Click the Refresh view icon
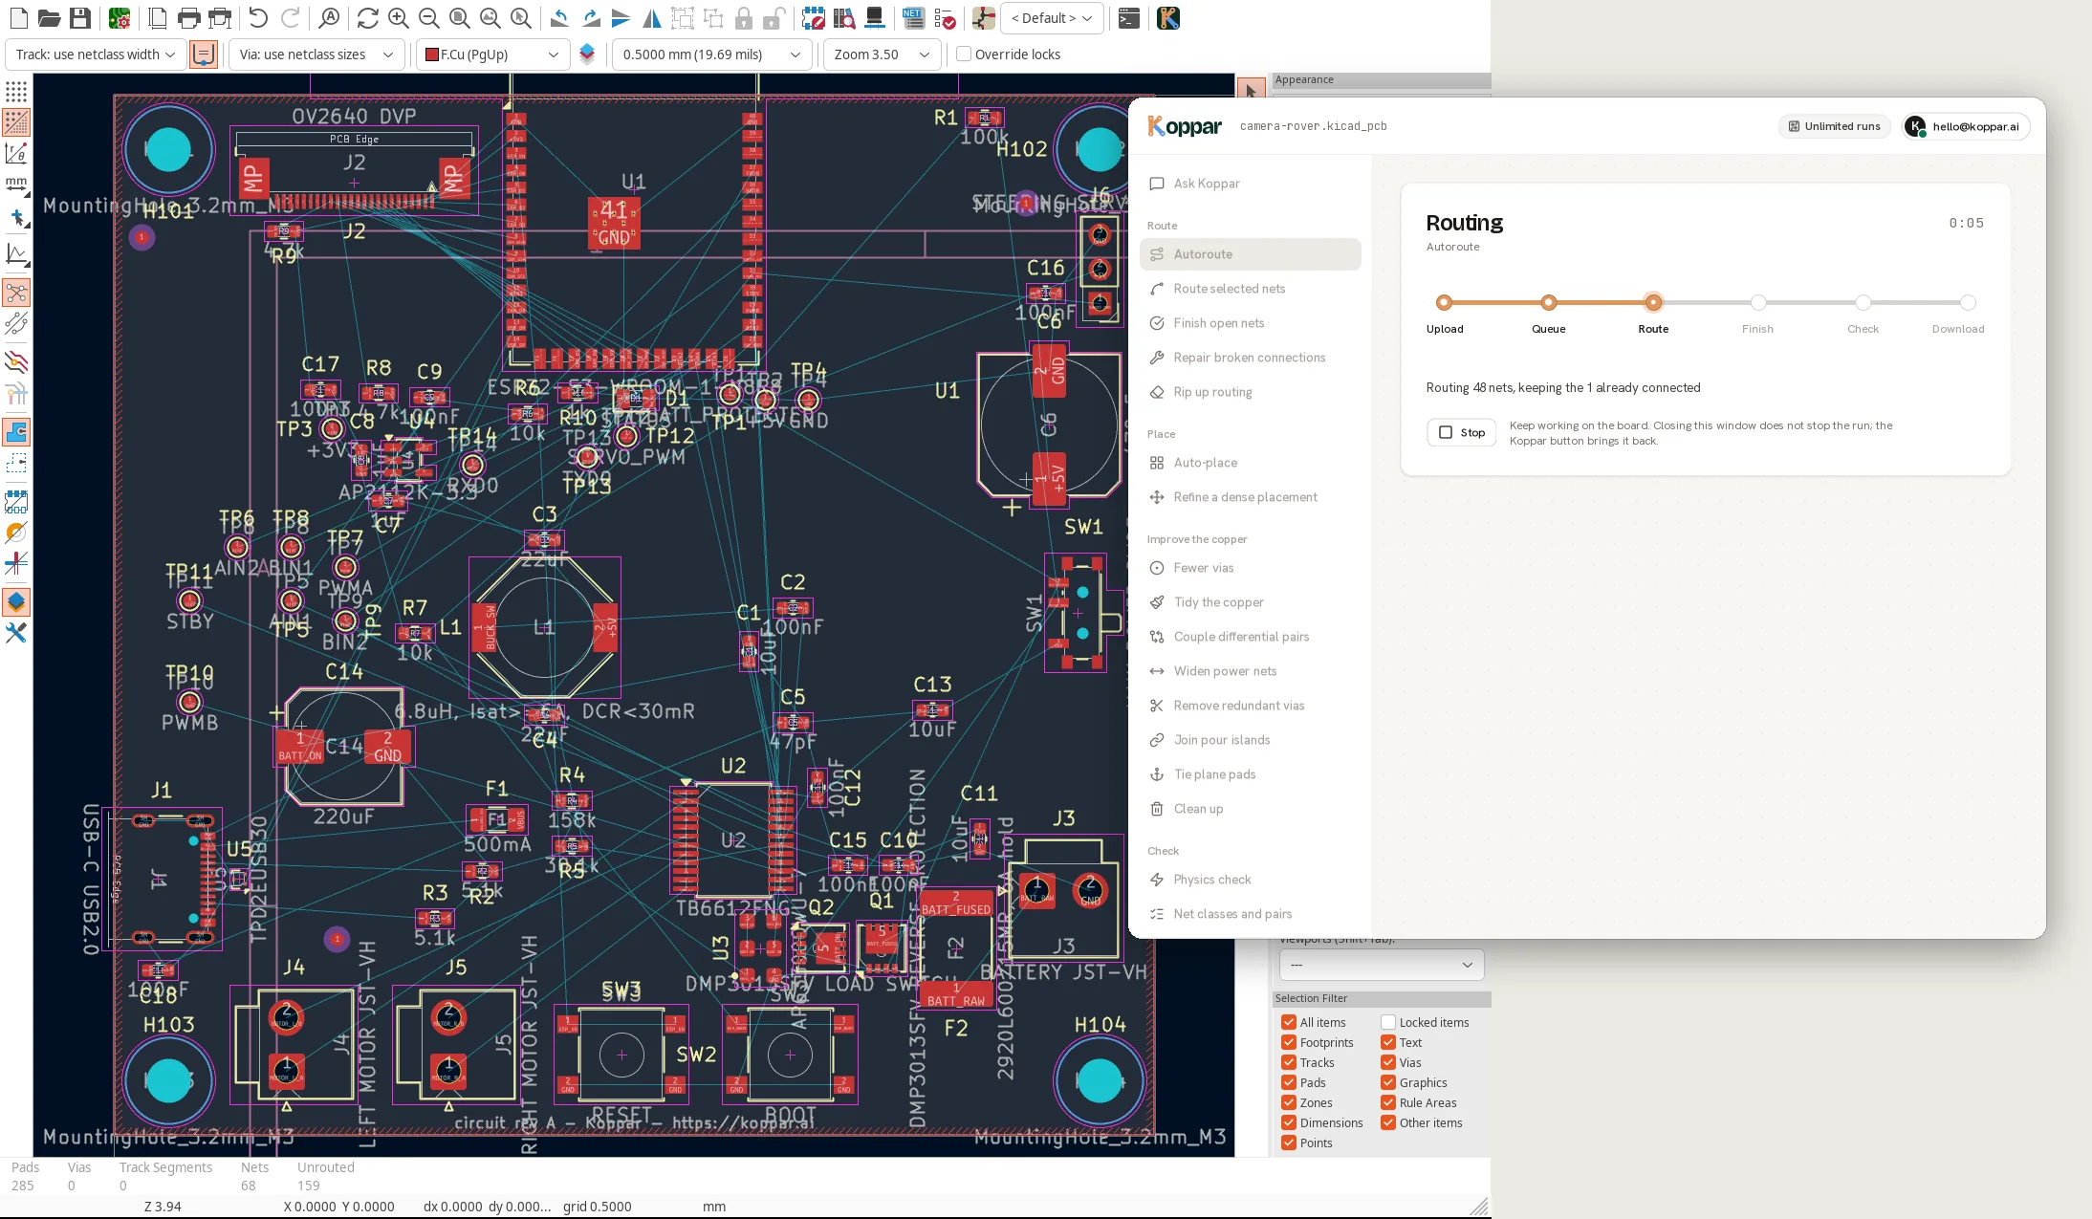The image size is (2092, 1219). (x=367, y=18)
